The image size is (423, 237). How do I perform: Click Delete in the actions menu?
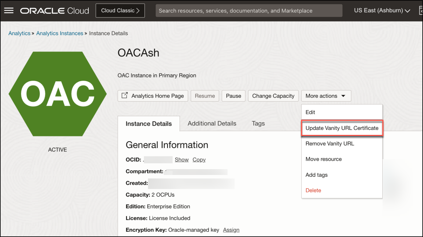313,190
